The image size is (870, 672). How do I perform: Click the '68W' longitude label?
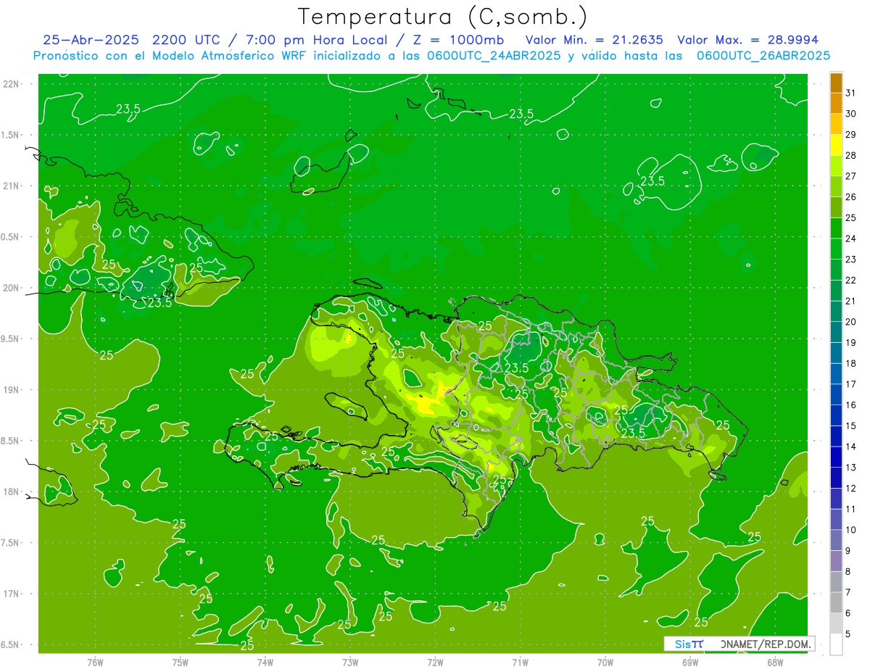[x=774, y=662]
